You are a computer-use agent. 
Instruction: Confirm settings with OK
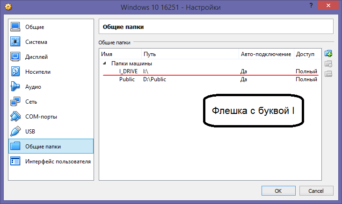tap(278, 191)
